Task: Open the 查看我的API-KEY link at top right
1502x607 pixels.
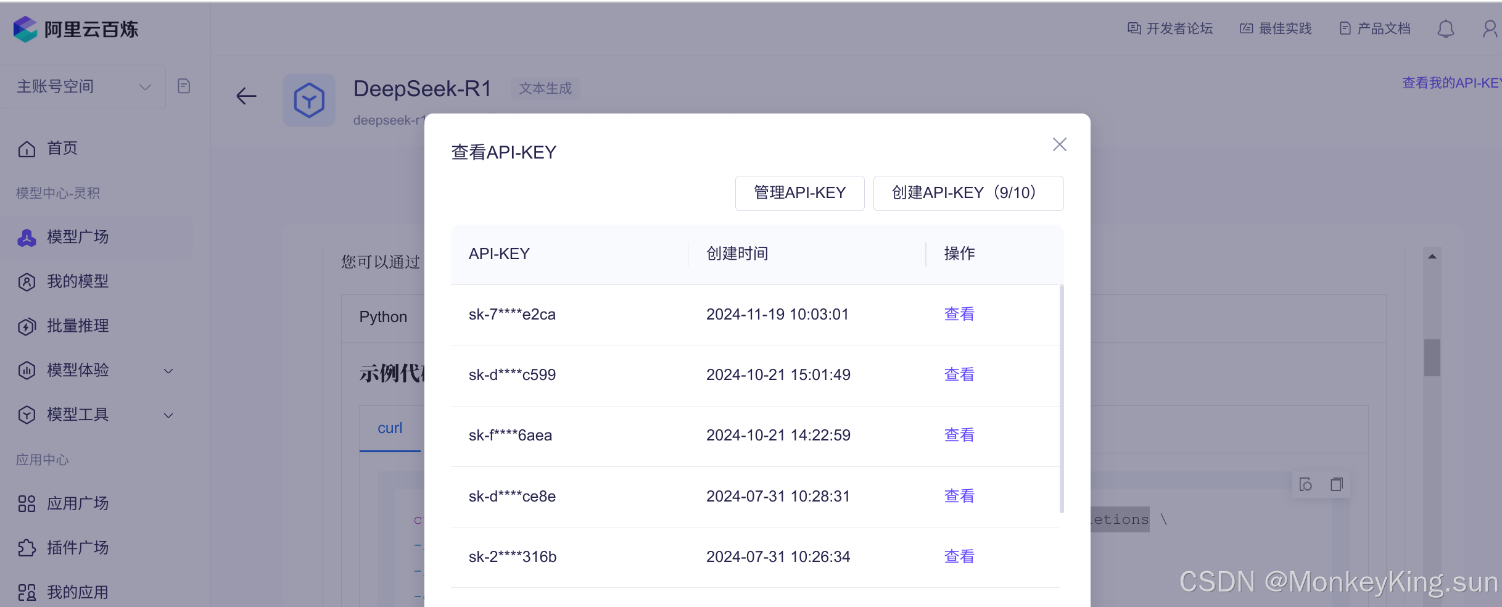Action: click(x=1451, y=83)
